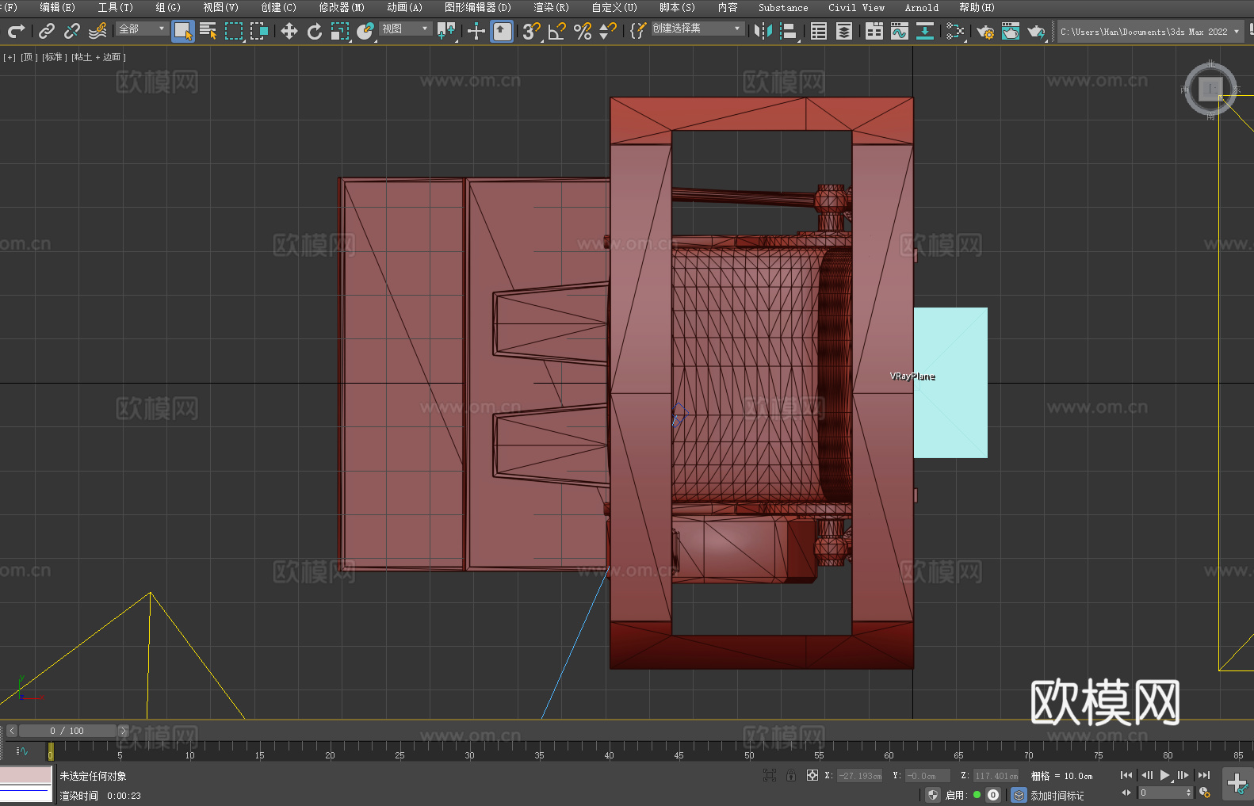Click the Select and Manipulate icon
Screen dimensions: 1254x806
[476, 31]
